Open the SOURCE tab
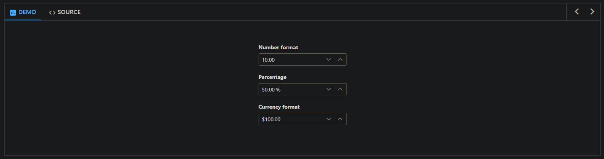Viewport: 604px width, 159px height. pyautogui.click(x=69, y=12)
